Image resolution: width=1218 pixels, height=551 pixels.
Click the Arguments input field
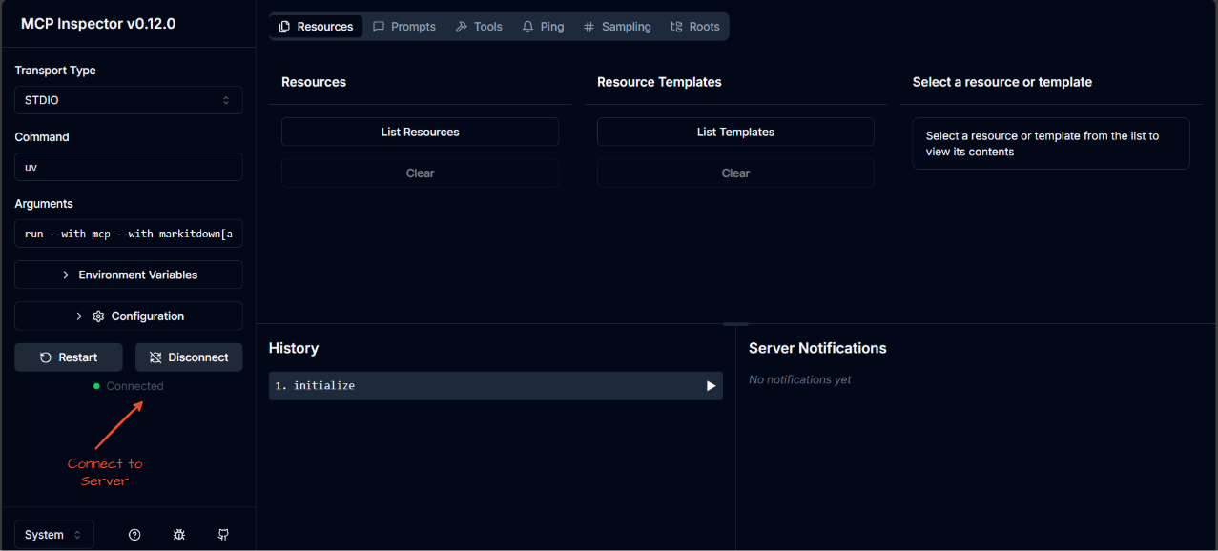click(128, 234)
